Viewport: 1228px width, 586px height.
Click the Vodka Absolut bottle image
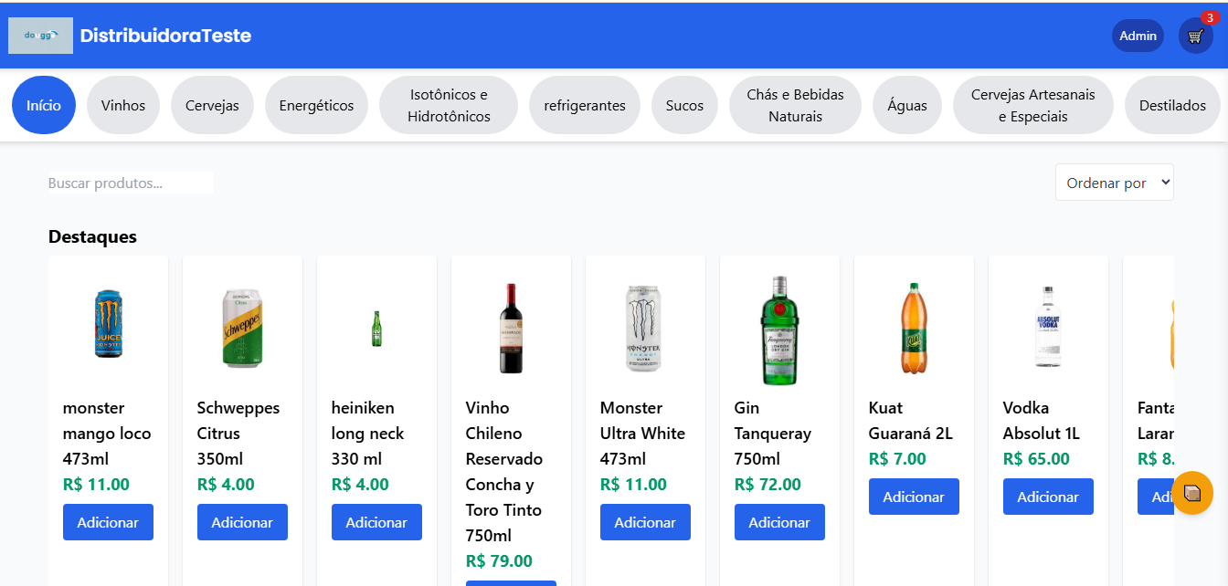1048,327
